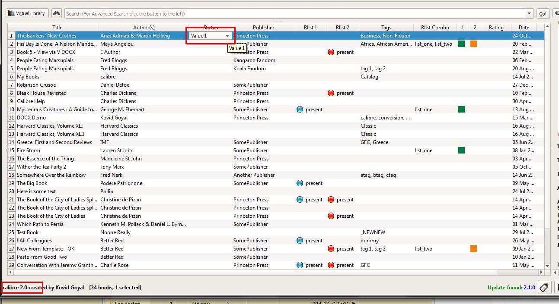This screenshot has width=559, height=304.
Task: Click the Rlist Combo column header
Action: pyautogui.click(x=435, y=28)
